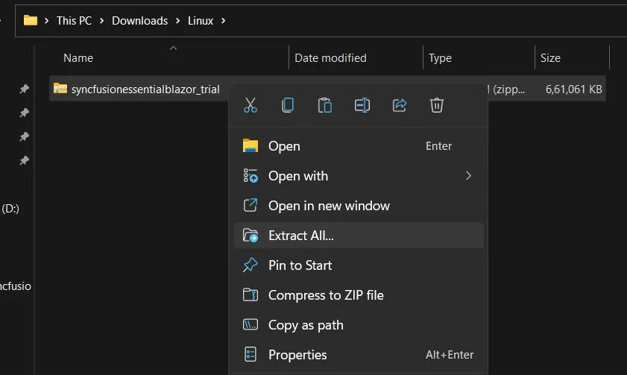Click the Properties icon in menu
627x375 pixels.
251,354
